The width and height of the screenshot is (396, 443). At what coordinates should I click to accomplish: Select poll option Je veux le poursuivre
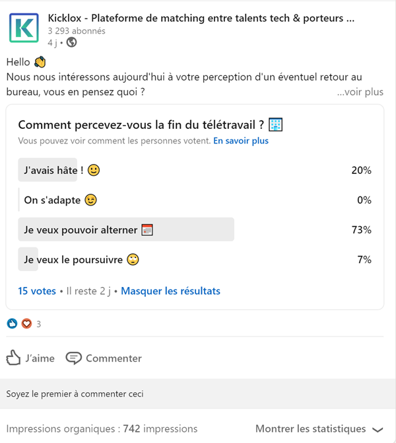point(195,259)
